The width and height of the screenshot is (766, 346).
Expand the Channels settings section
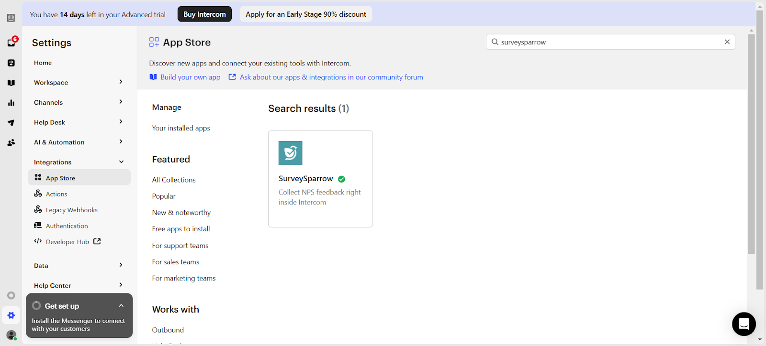(79, 102)
